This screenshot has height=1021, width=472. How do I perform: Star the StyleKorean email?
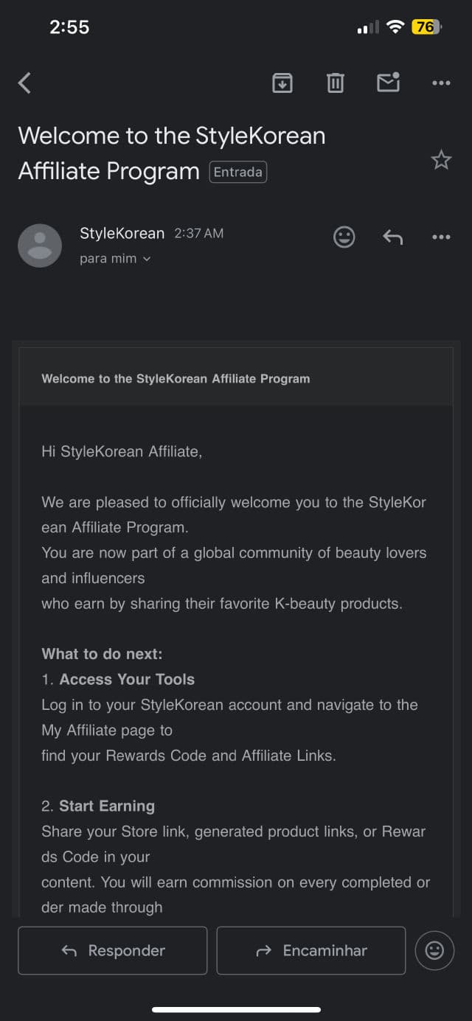coord(441,159)
